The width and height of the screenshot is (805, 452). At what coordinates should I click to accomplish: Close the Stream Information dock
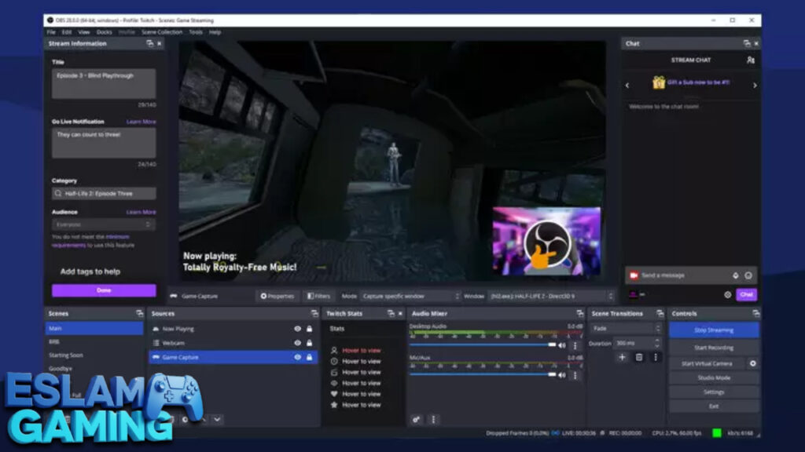[159, 44]
